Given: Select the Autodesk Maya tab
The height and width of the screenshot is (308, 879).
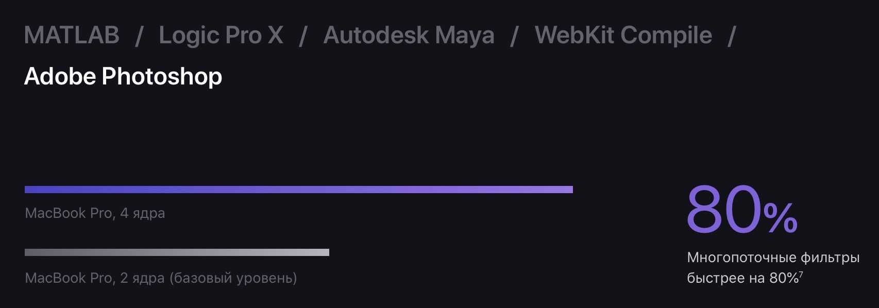Looking at the screenshot, I should [x=409, y=36].
